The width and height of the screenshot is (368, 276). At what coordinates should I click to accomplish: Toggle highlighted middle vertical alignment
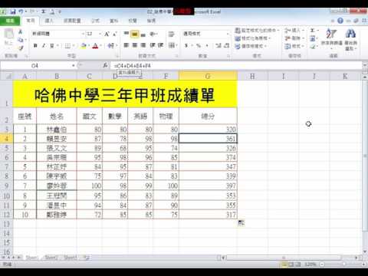point(135,34)
